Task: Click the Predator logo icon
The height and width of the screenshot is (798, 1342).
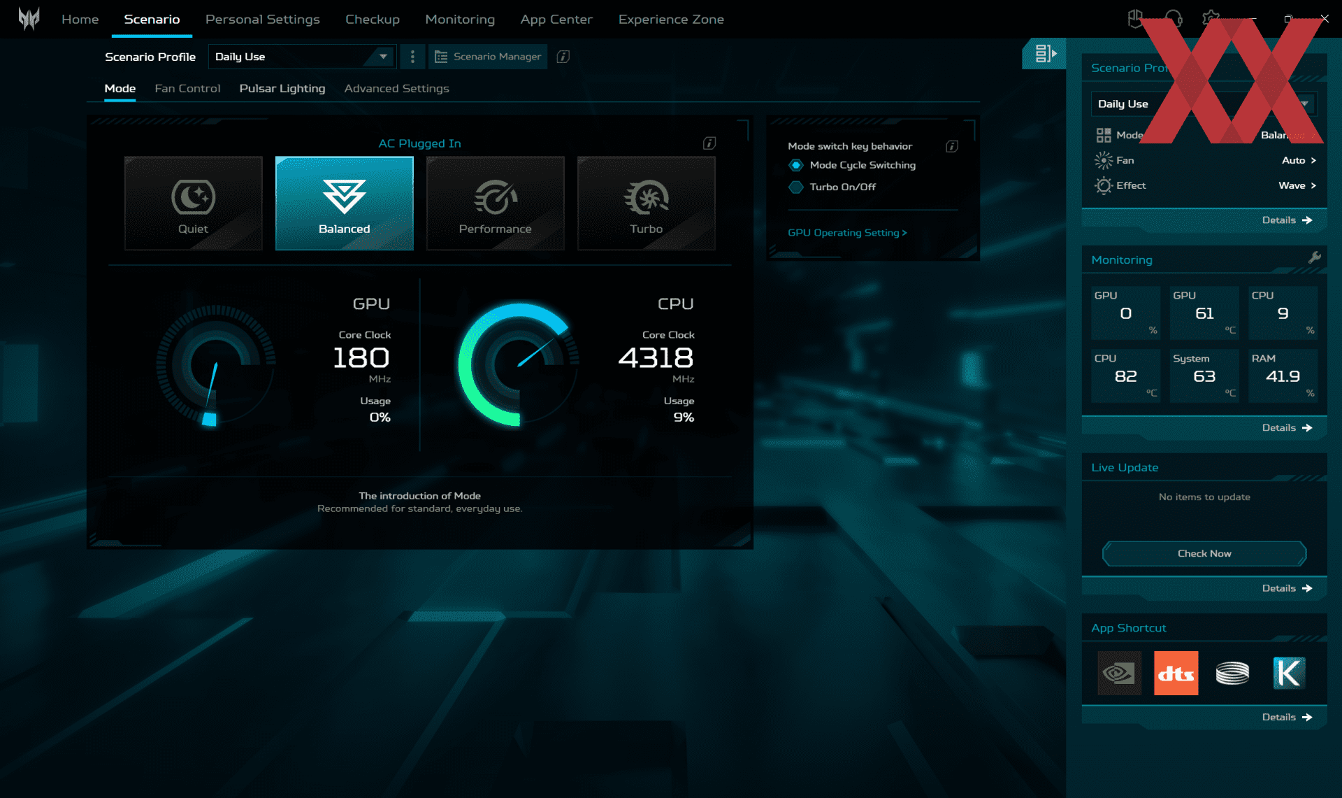Action: [x=29, y=19]
